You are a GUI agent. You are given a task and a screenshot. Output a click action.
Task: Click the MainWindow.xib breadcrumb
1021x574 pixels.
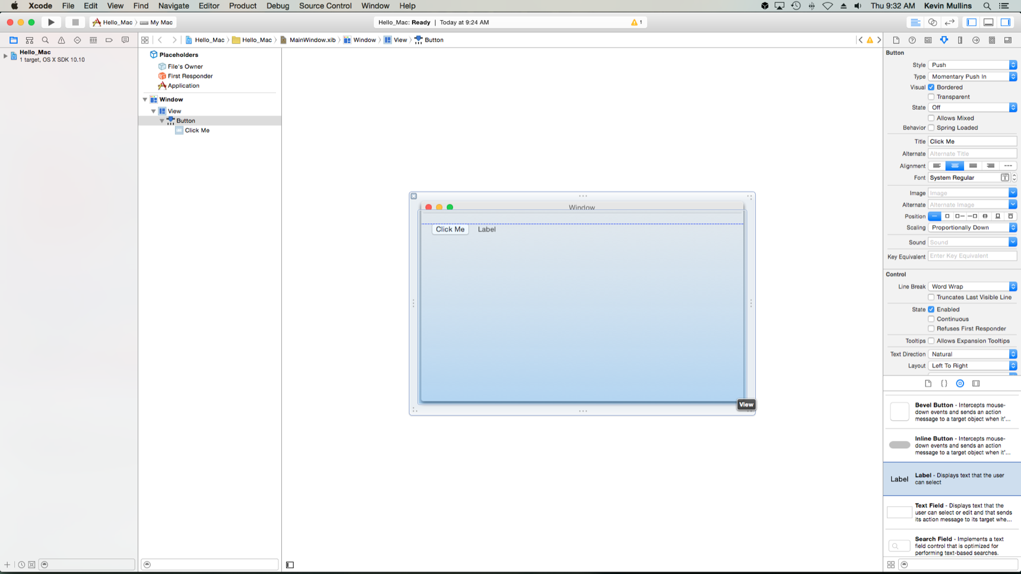point(307,40)
